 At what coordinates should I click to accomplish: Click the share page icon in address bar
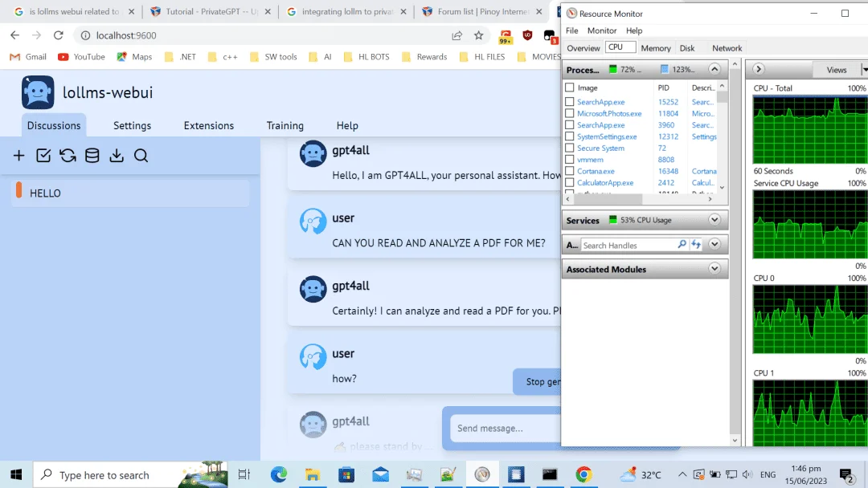457,35
